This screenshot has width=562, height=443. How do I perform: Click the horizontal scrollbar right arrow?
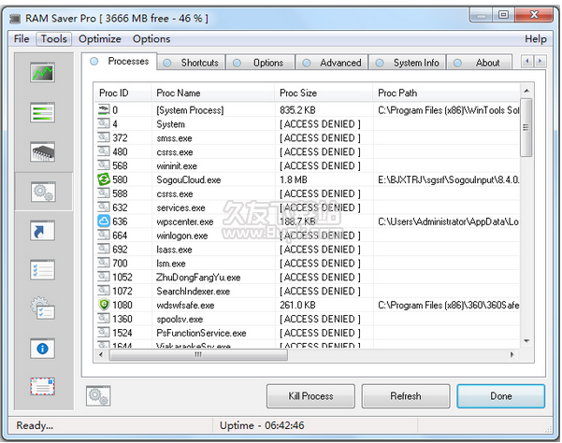[x=512, y=354]
